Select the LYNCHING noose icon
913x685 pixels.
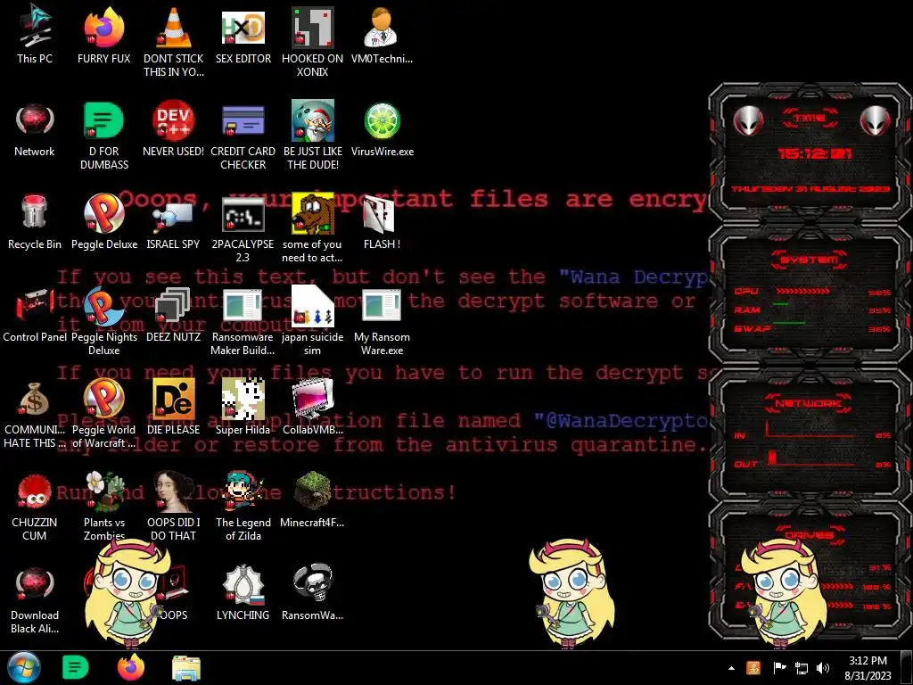tap(243, 583)
